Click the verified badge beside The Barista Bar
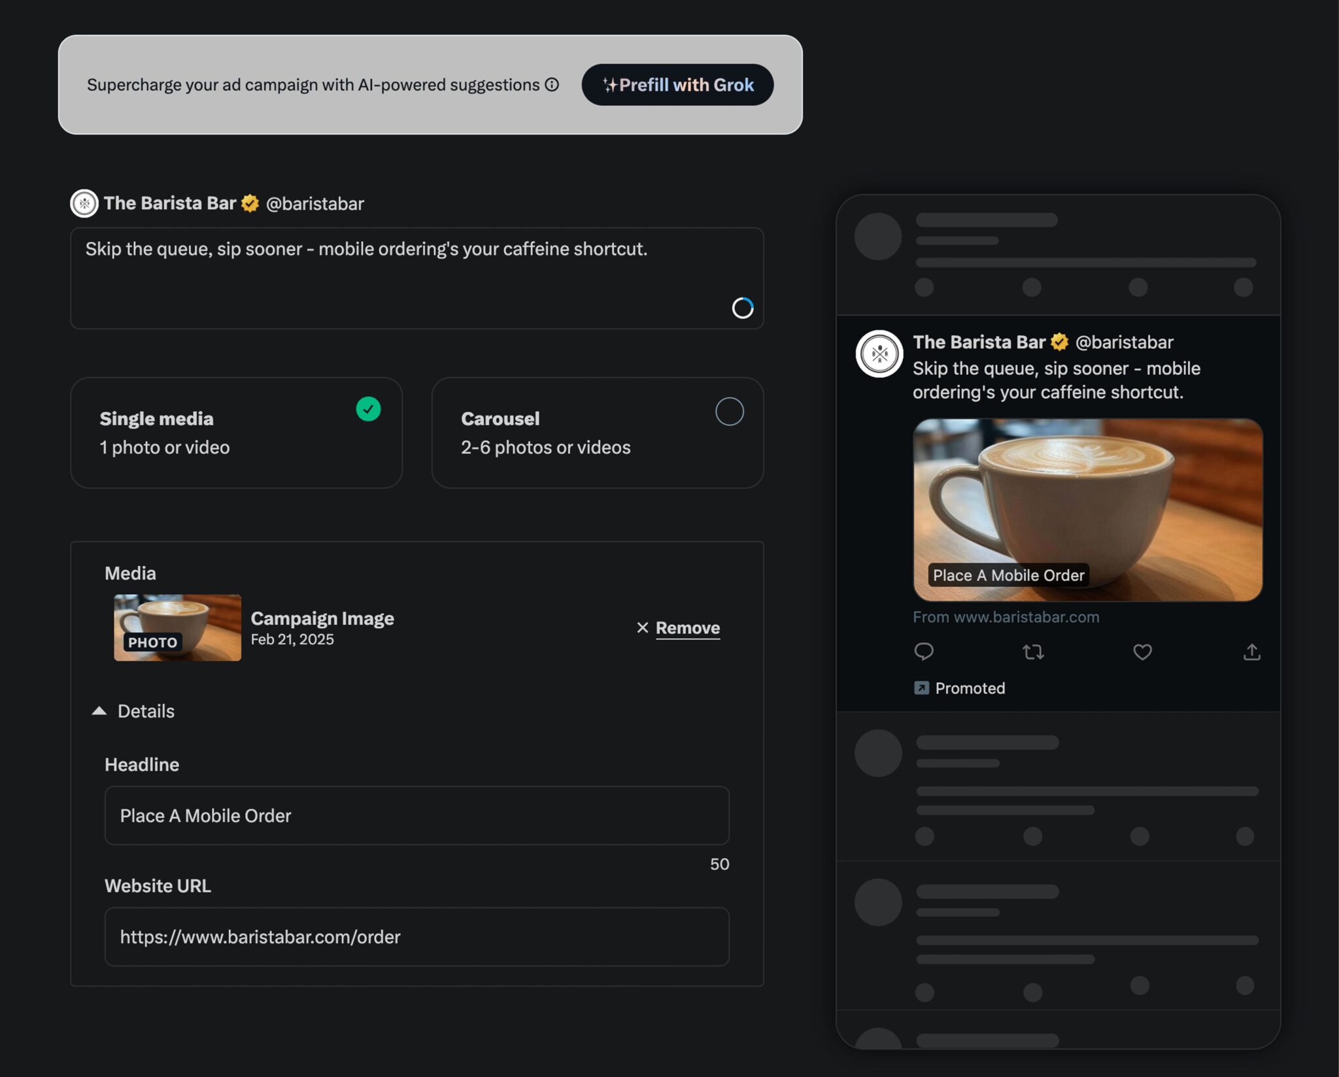The image size is (1339, 1077). (x=249, y=203)
